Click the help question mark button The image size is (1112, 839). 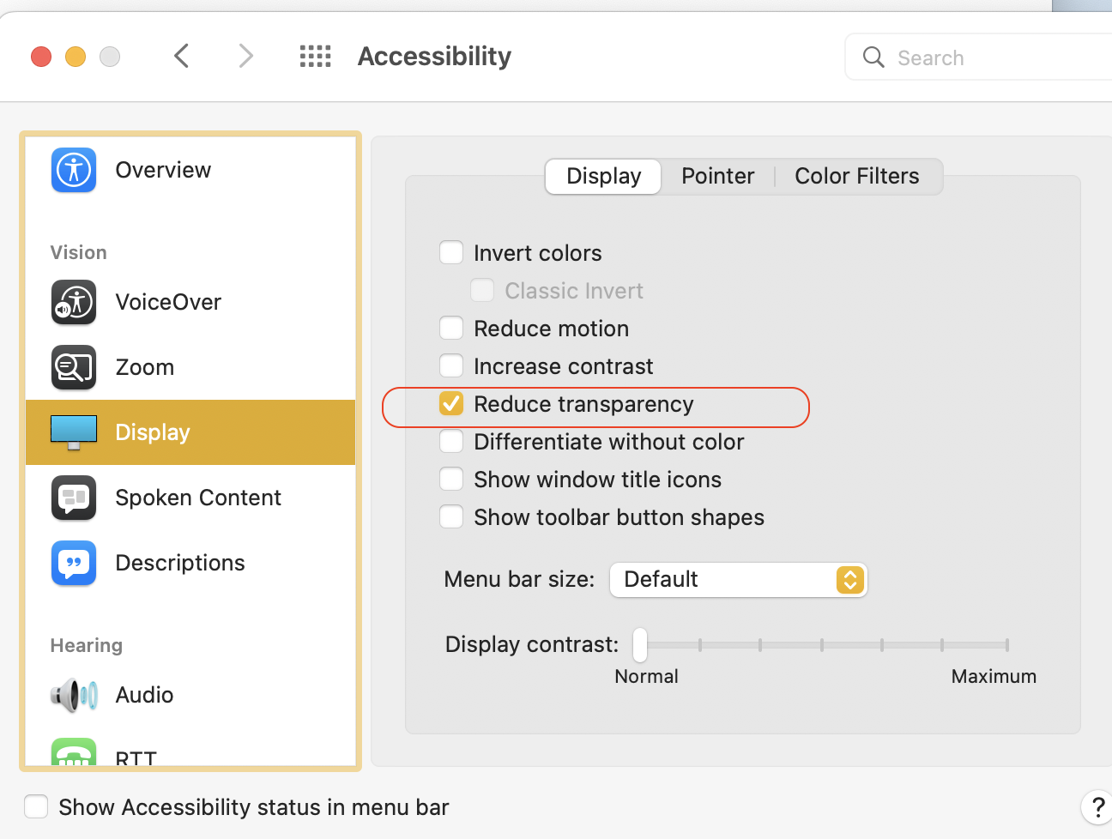[1097, 807]
